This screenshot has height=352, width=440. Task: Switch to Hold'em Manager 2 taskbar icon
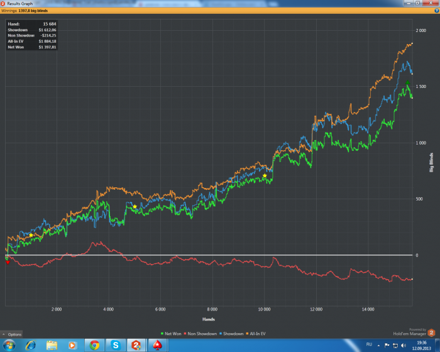click(136, 345)
